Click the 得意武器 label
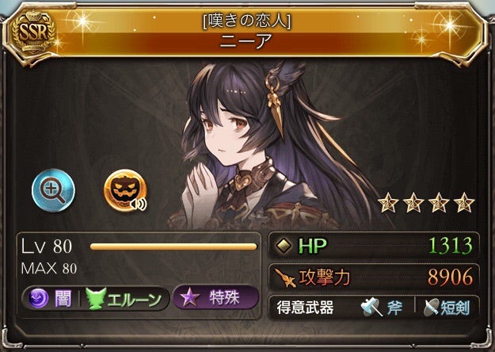This screenshot has height=352, width=495. click(305, 308)
